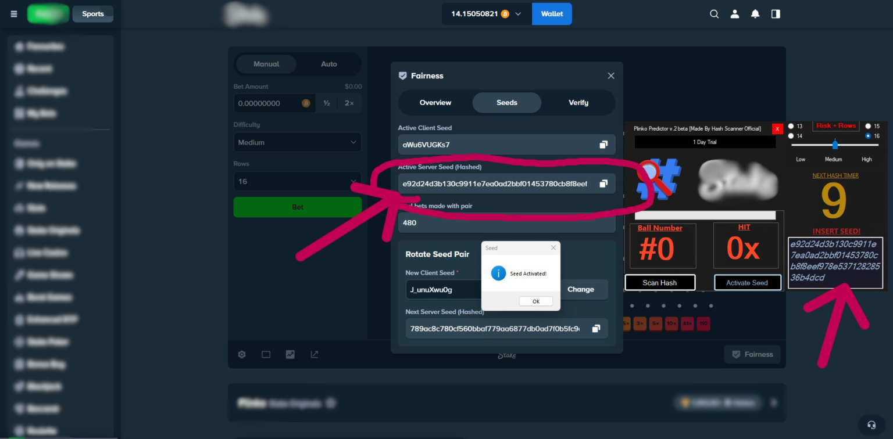Viewport: 893px width, 439px height.
Task: Copy the Active Server Seed hash
Action: click(603, 183)
